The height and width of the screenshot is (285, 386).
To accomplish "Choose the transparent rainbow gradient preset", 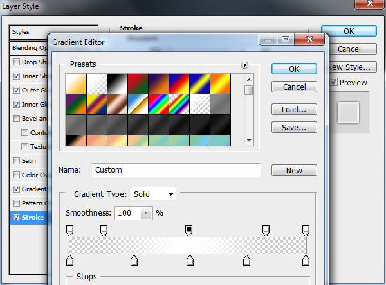I will (x=179, y=105).
